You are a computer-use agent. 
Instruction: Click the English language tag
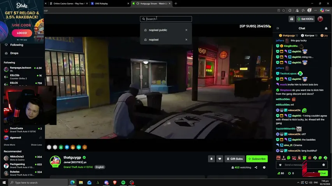(x=100, y=167)
